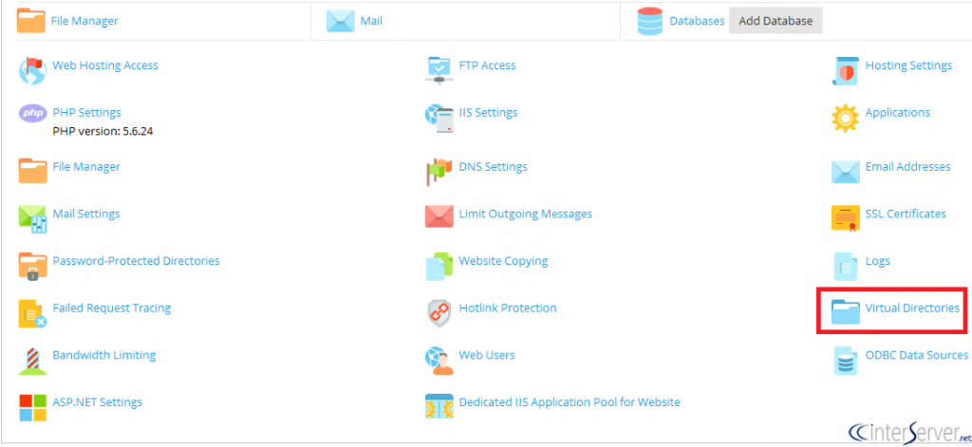Click the FTP Access icon
Screen dimensions: 972x447
439,70
